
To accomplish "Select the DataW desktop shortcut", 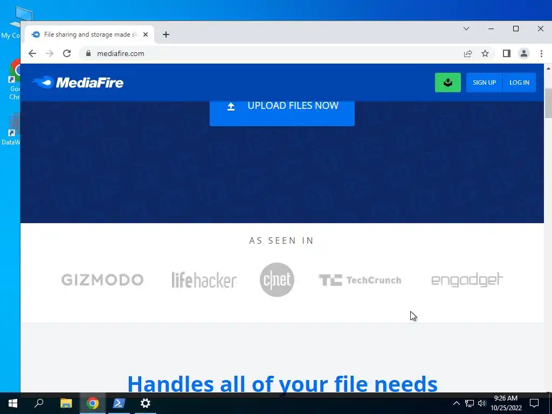I will pyautogui.click(x=11, y=129).
